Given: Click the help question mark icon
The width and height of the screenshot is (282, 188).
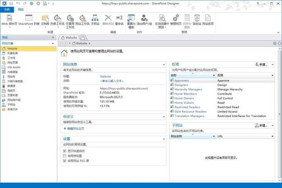Looking at the screenshot, I should pos(258,3).
